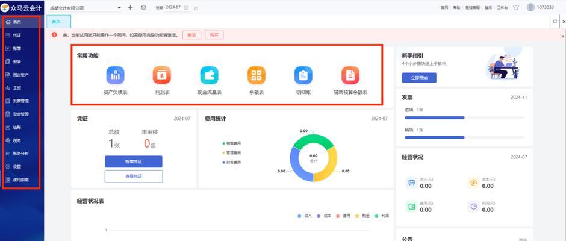Click the 众马云会计 logo
This screenshot has height=241, width=566.
[x=21, y=8]
